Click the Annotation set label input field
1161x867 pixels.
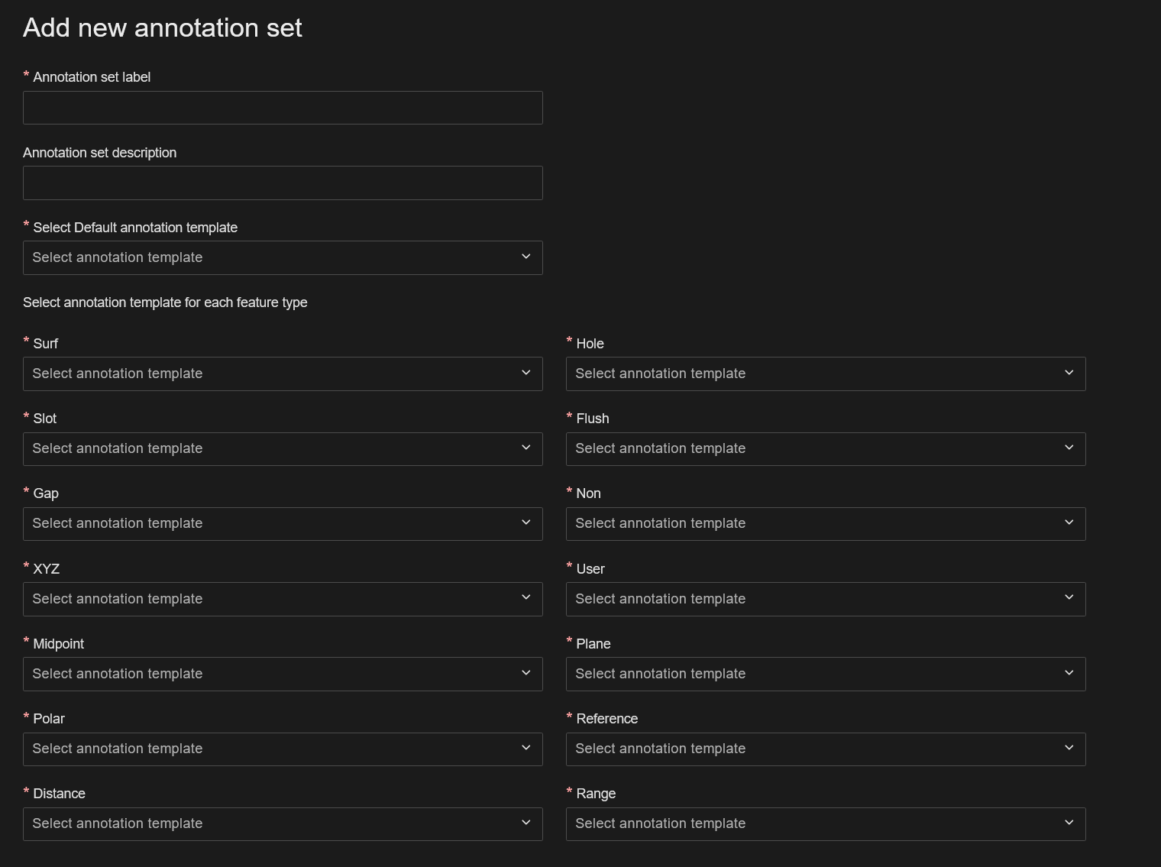coord(283,108)
